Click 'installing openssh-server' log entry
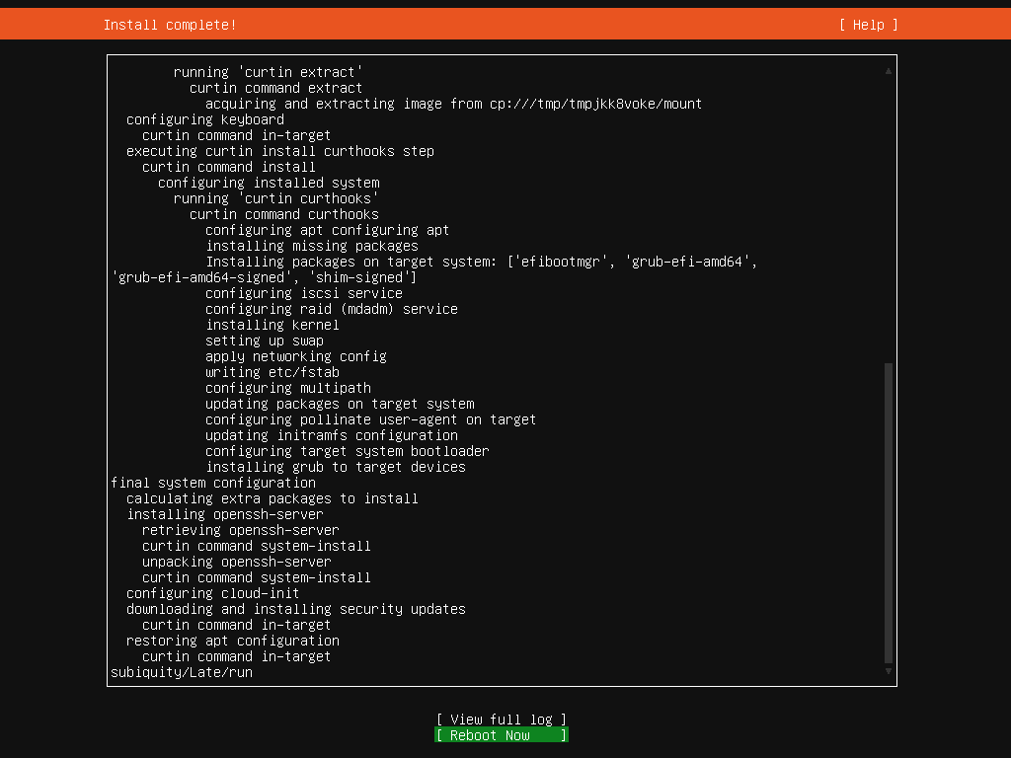Screen dimensions: 1011x758 [x=225, y=514]
